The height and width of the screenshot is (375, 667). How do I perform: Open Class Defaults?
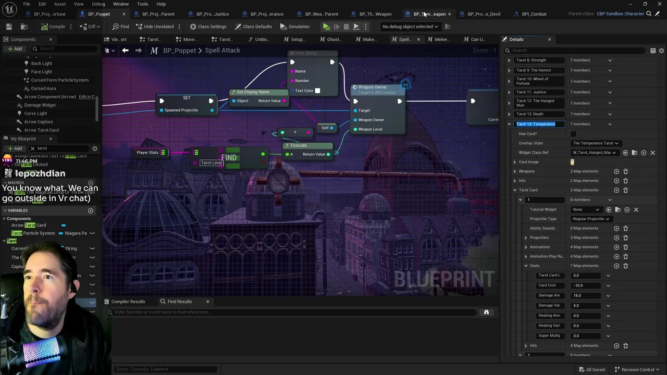point(253,27)
